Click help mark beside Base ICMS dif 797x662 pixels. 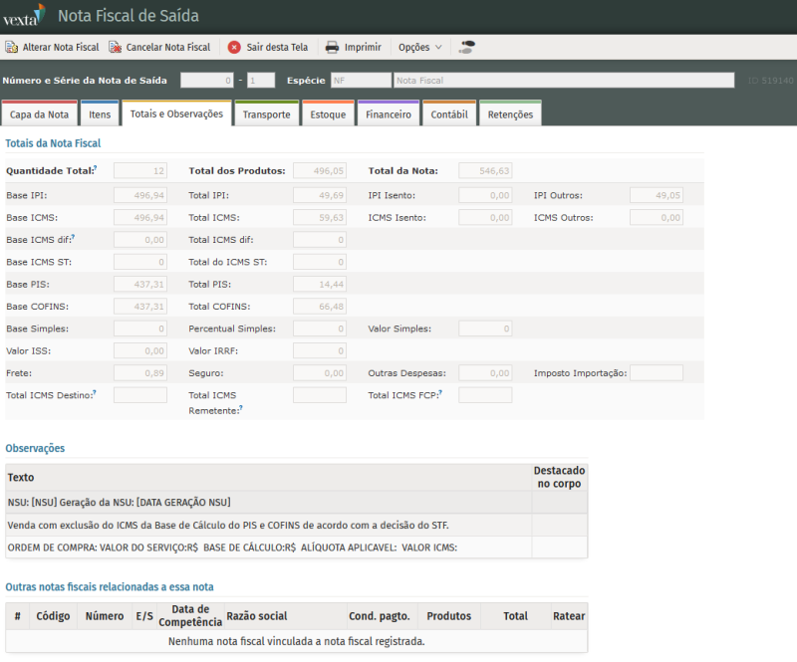click(74, 238)
